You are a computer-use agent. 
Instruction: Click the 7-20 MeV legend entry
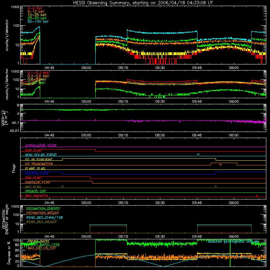pos(36,83)
